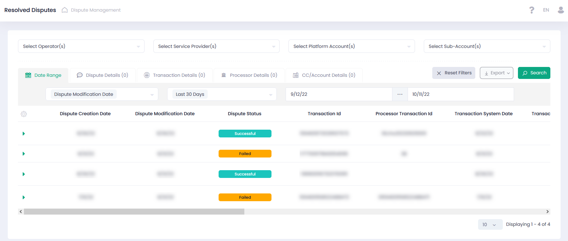
Task: Click the green Search button
Action: coord(534,73)
